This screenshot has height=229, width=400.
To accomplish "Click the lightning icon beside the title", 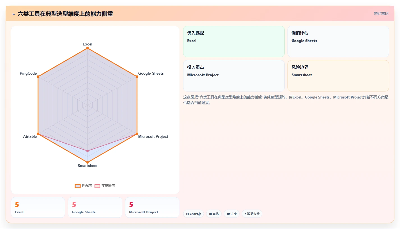I will (13, 14).
